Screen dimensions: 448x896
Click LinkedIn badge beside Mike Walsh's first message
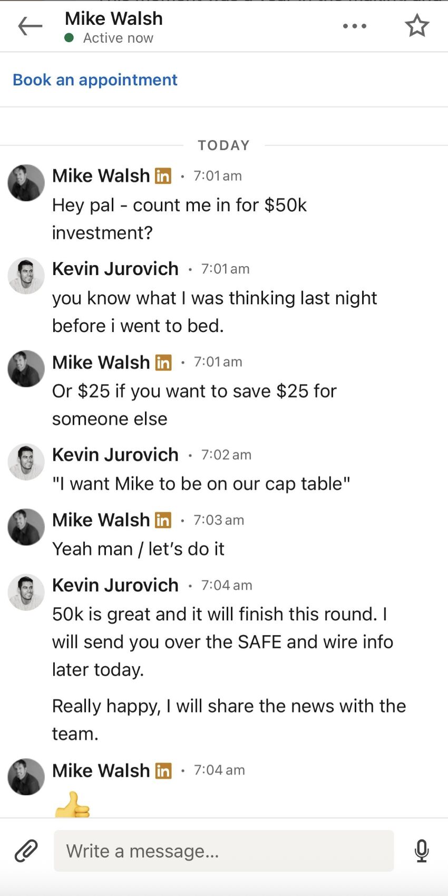click(163, 176)
